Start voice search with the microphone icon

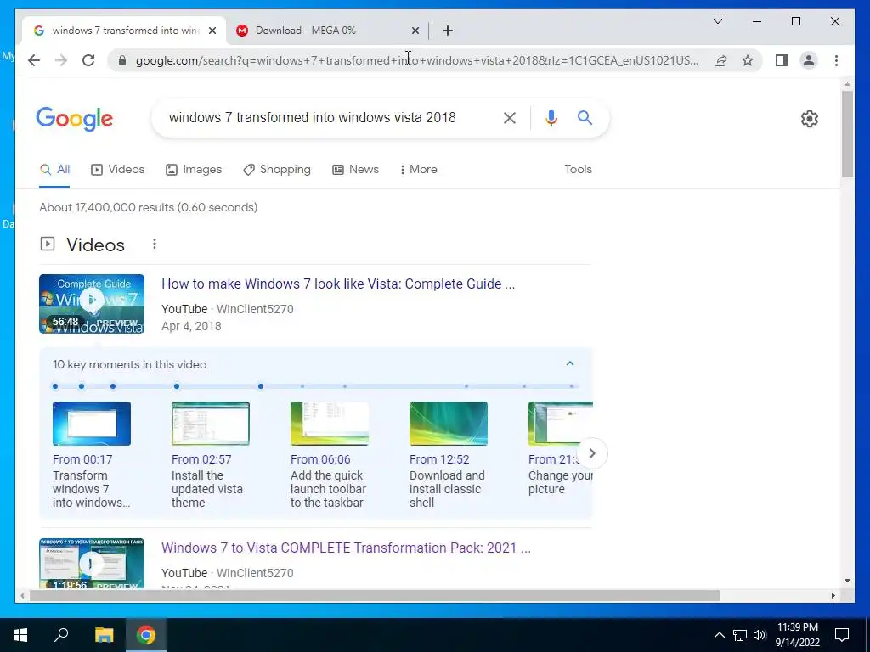[551, 117]
